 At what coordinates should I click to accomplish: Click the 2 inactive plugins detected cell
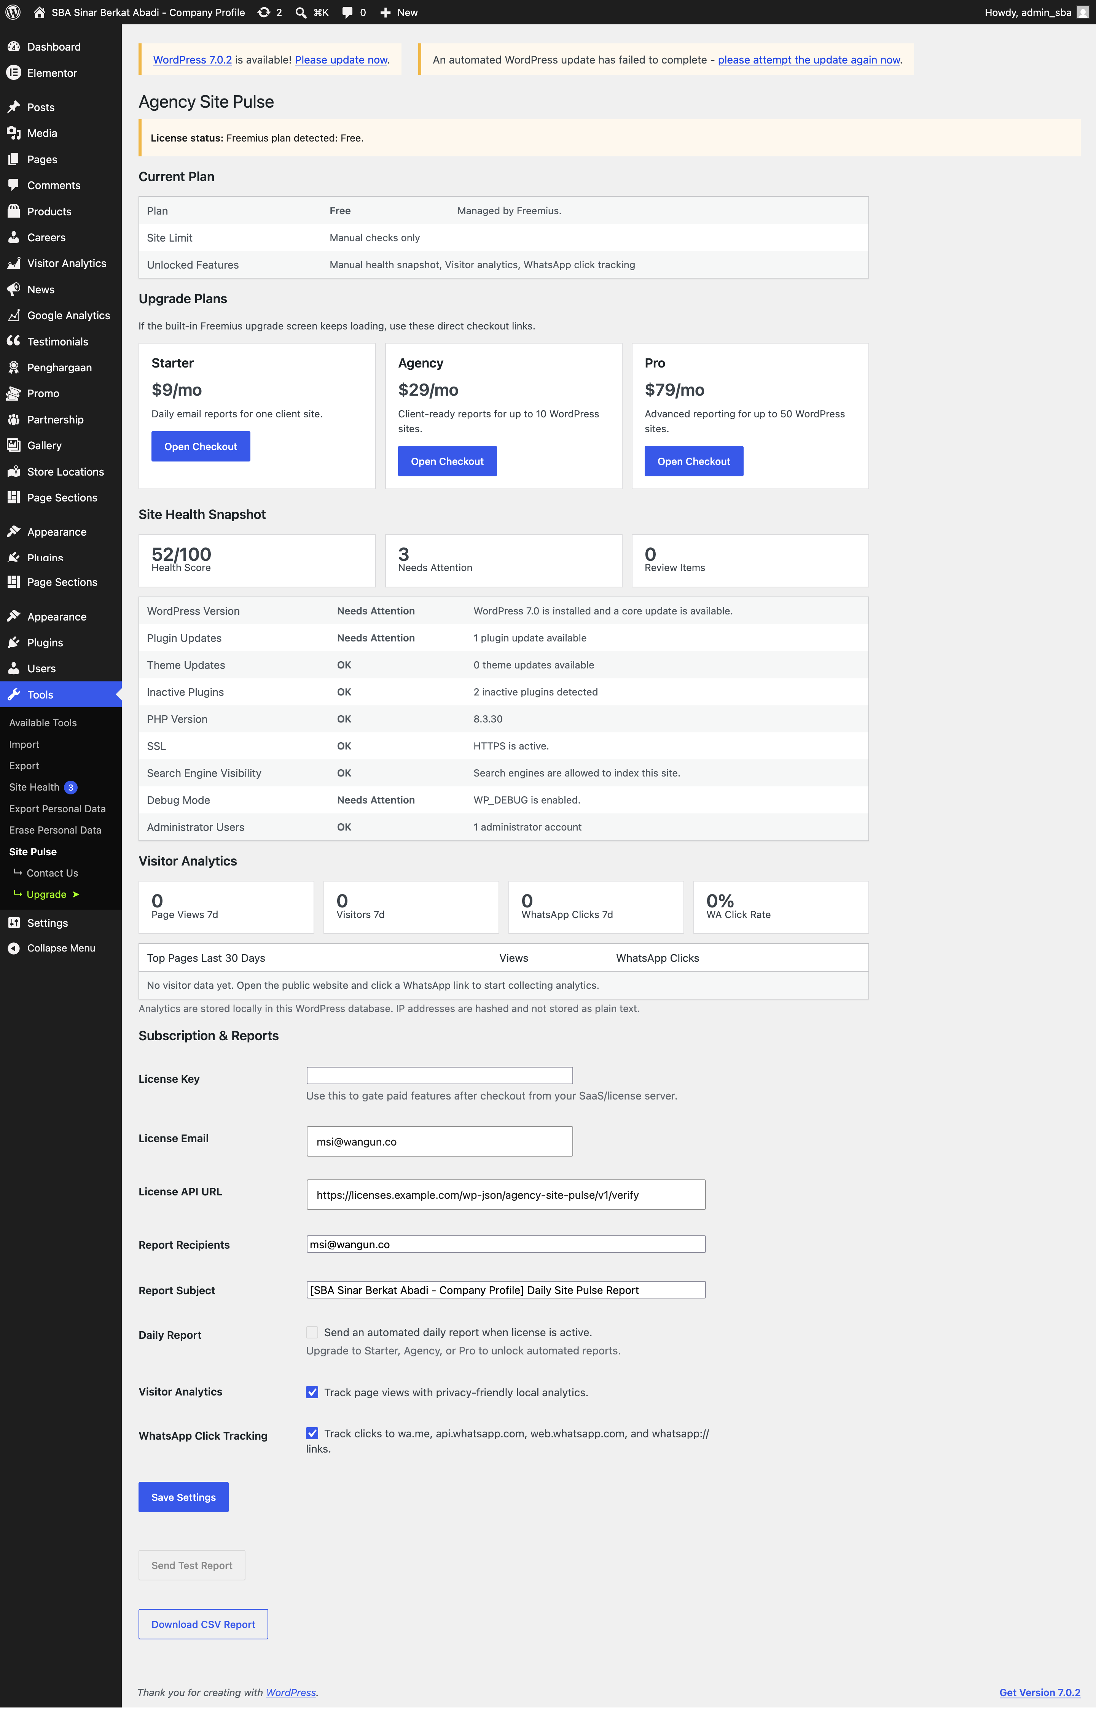click(x=535, y=692)
